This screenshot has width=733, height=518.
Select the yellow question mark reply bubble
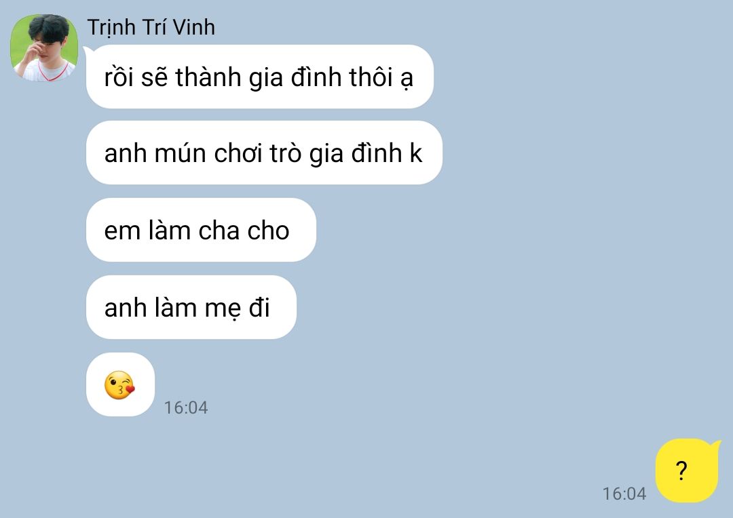686,471
